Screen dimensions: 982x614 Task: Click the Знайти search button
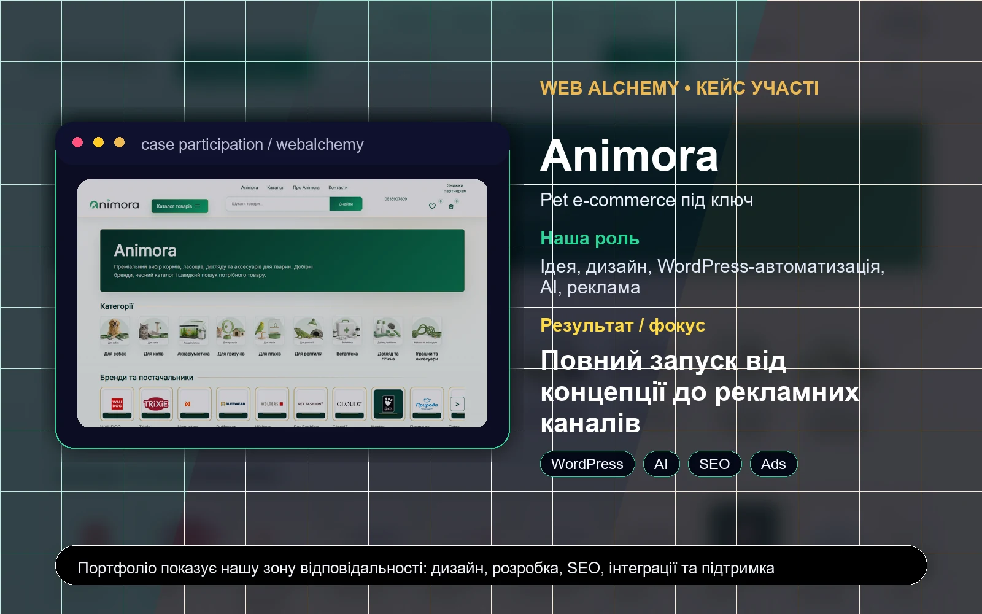(346, 204)
